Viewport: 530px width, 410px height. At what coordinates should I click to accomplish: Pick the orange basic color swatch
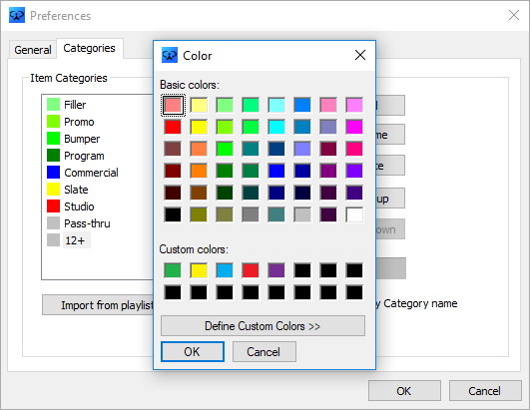(199, 171)
